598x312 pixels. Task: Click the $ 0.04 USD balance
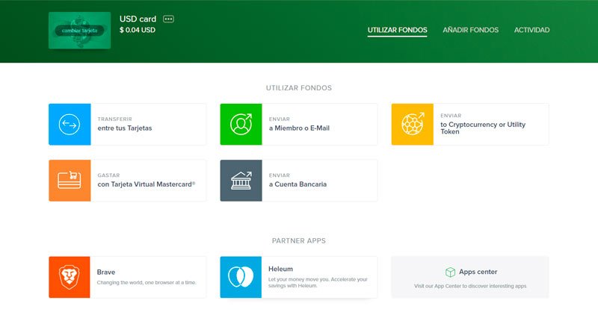pos(138,30)
